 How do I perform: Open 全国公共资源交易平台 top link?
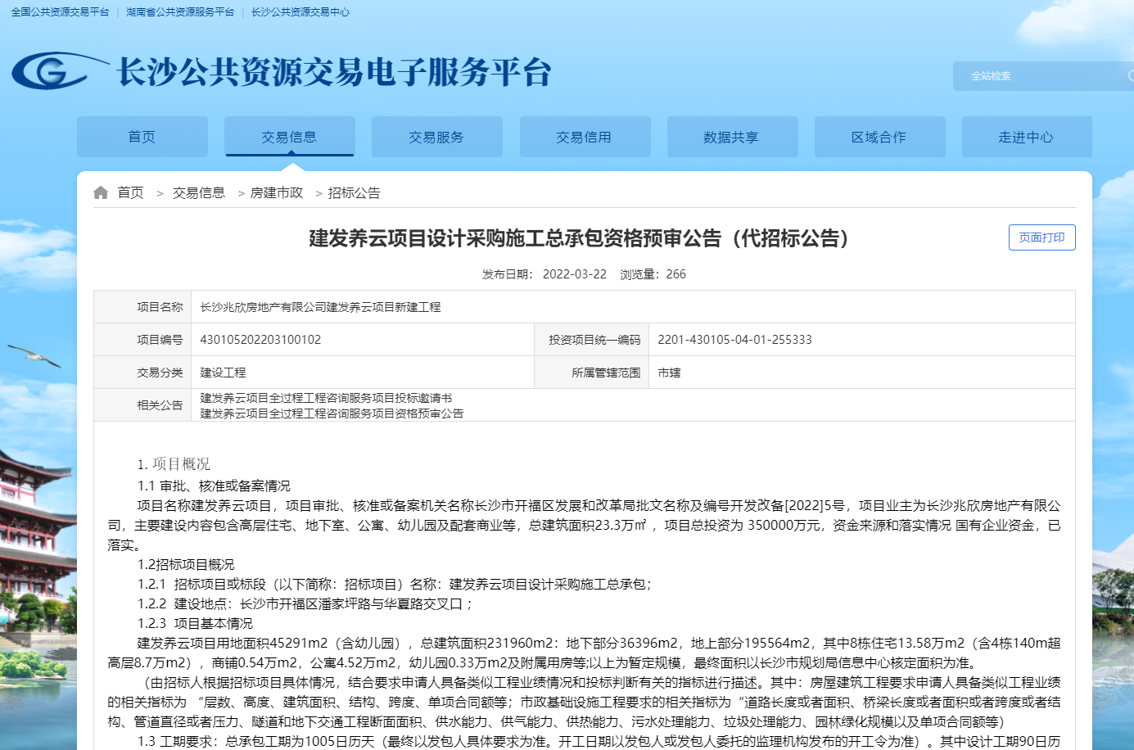click(60, 12)
